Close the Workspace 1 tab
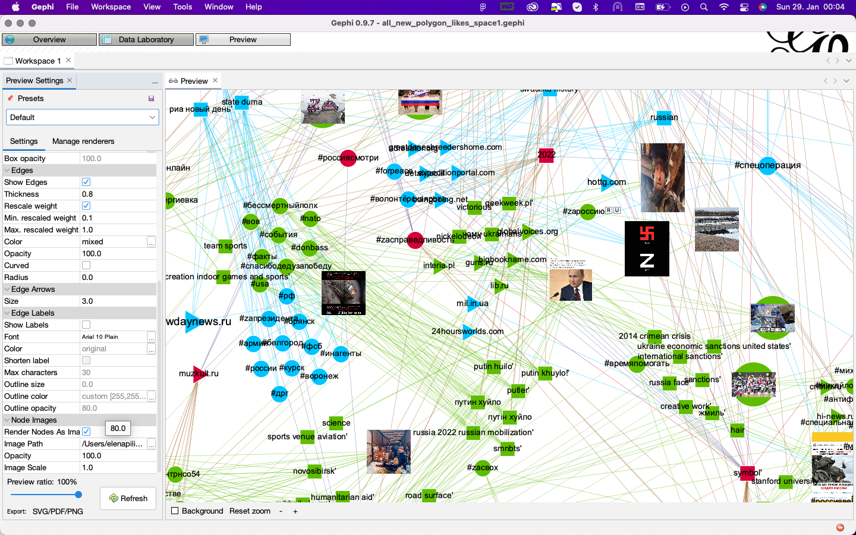The height and width of the screenshot is (535, 856). [x=68, y=60]
